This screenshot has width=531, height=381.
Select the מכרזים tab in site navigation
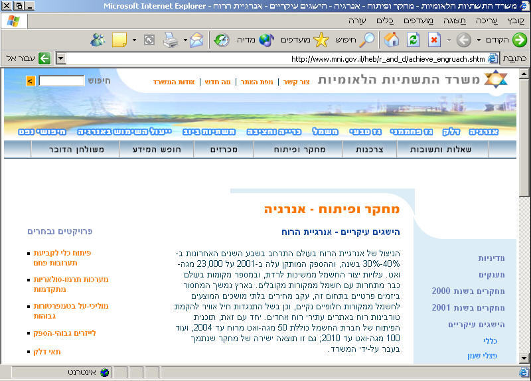(224, 149)
